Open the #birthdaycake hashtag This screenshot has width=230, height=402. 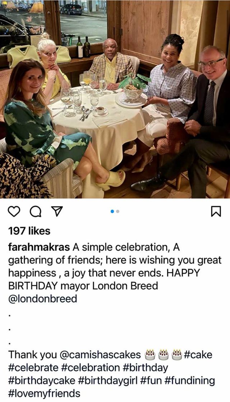(41, 381)
